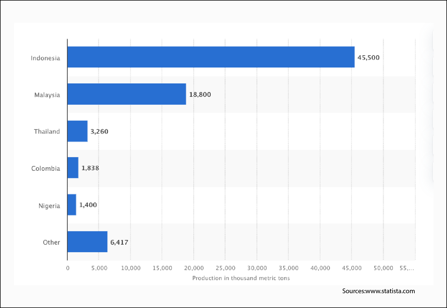This screenshot has width=447, height=308.
Task: Select the 1,838 data label
Action: click(x=90, y=168)
